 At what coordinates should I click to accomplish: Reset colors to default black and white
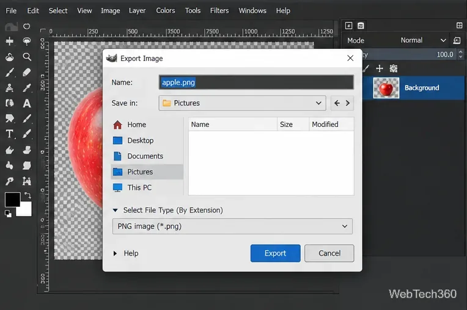[x=9, y=214]
